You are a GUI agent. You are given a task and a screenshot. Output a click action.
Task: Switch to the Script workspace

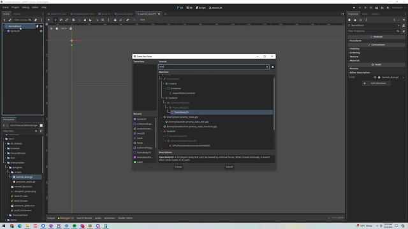[x=201, y=8]
